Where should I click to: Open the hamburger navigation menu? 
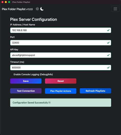(115, 9)
